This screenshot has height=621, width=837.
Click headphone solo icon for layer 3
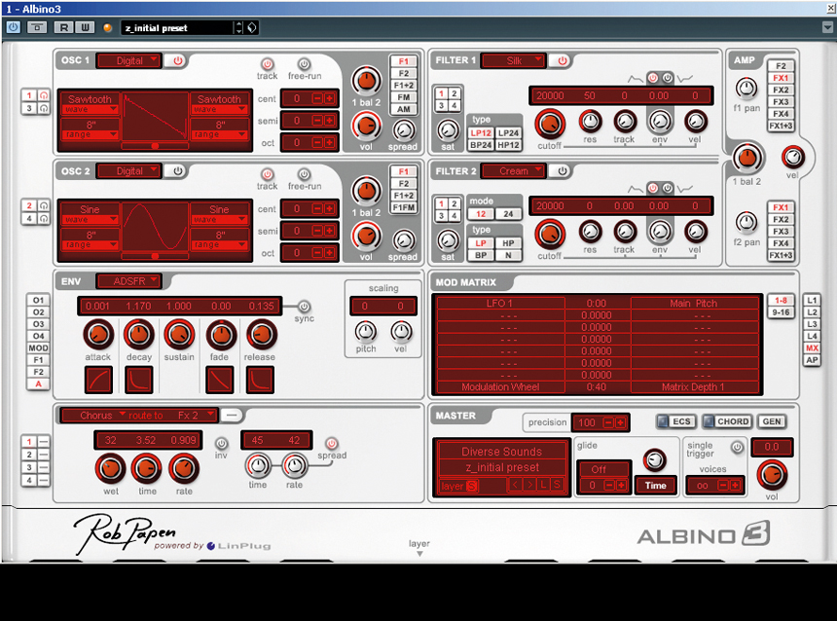coord(43,108)
